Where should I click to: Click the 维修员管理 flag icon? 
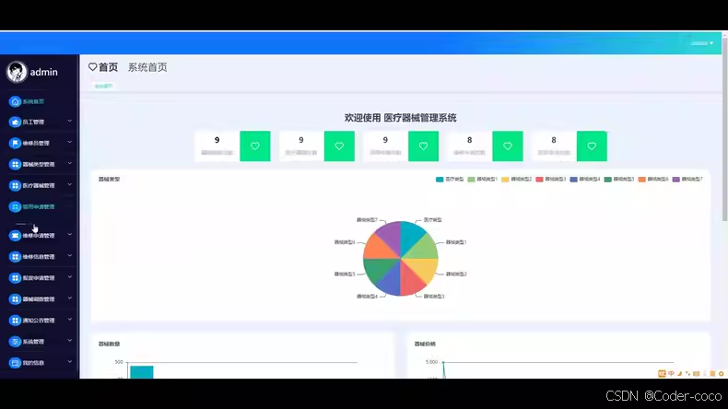[x=15, y=143]
